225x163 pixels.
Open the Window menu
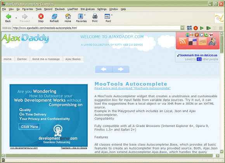pyautogui.click(x=114, y=9)
